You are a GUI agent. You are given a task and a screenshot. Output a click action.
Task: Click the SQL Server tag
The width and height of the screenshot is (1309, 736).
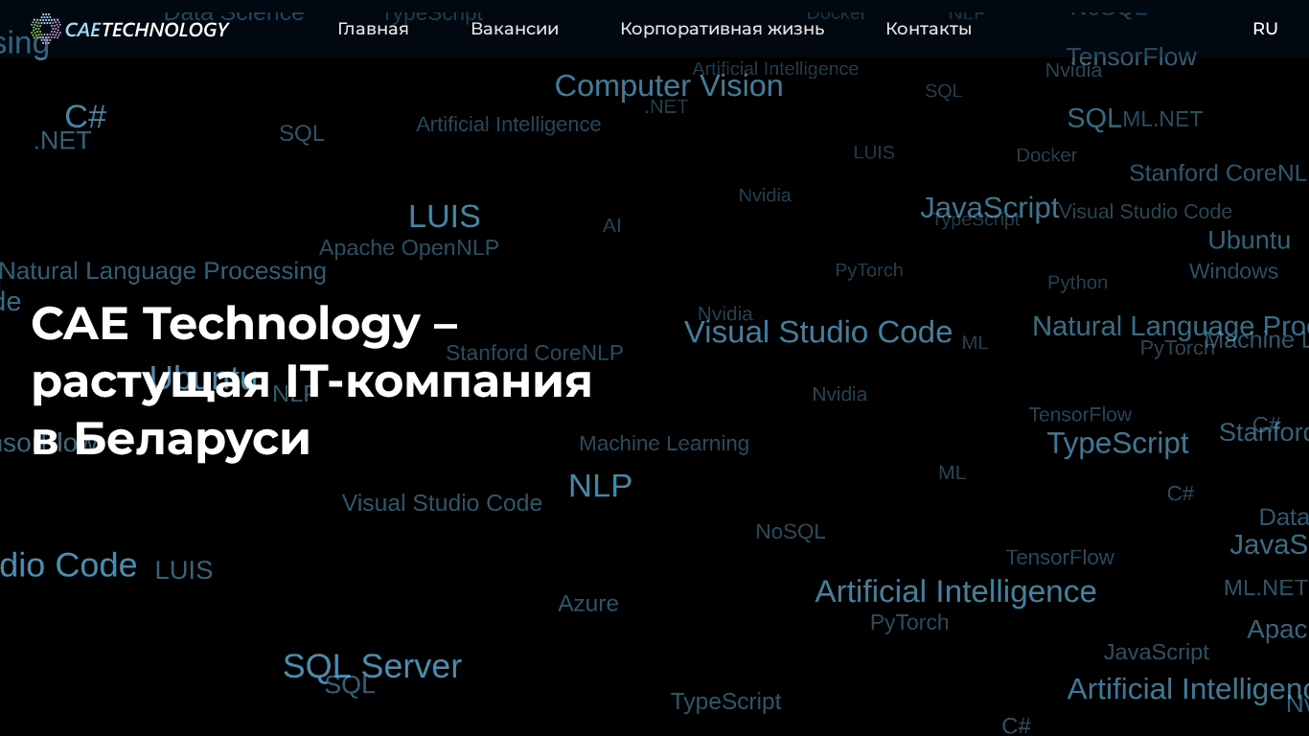pos(372,666)
